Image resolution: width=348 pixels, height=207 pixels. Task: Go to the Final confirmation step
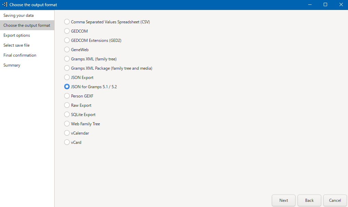coord(27,55)
